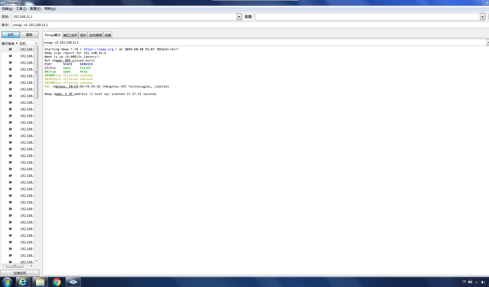Click the "scanned in 27.51 seconds" text

pyautogui.click(x=134, y=94)
